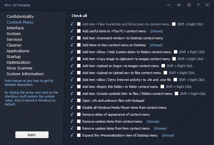Enable Shift + Right Click for Take Ownership
The width and height of the screenshot is (214, 145).
[x=174, y=24]
